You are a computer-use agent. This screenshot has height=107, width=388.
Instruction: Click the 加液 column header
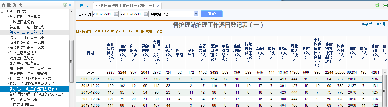[352, 53]
